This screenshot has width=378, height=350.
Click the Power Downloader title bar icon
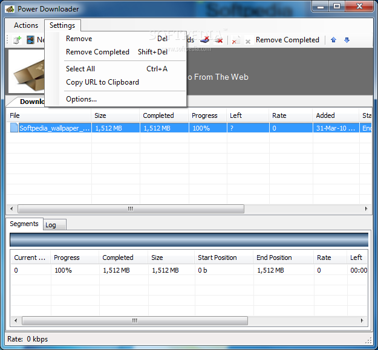pyautogui.click(x=10, y=9)
